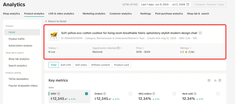The image size is (235, 104).
Task: Download Key metrics data icon
Action: [215, 80]
